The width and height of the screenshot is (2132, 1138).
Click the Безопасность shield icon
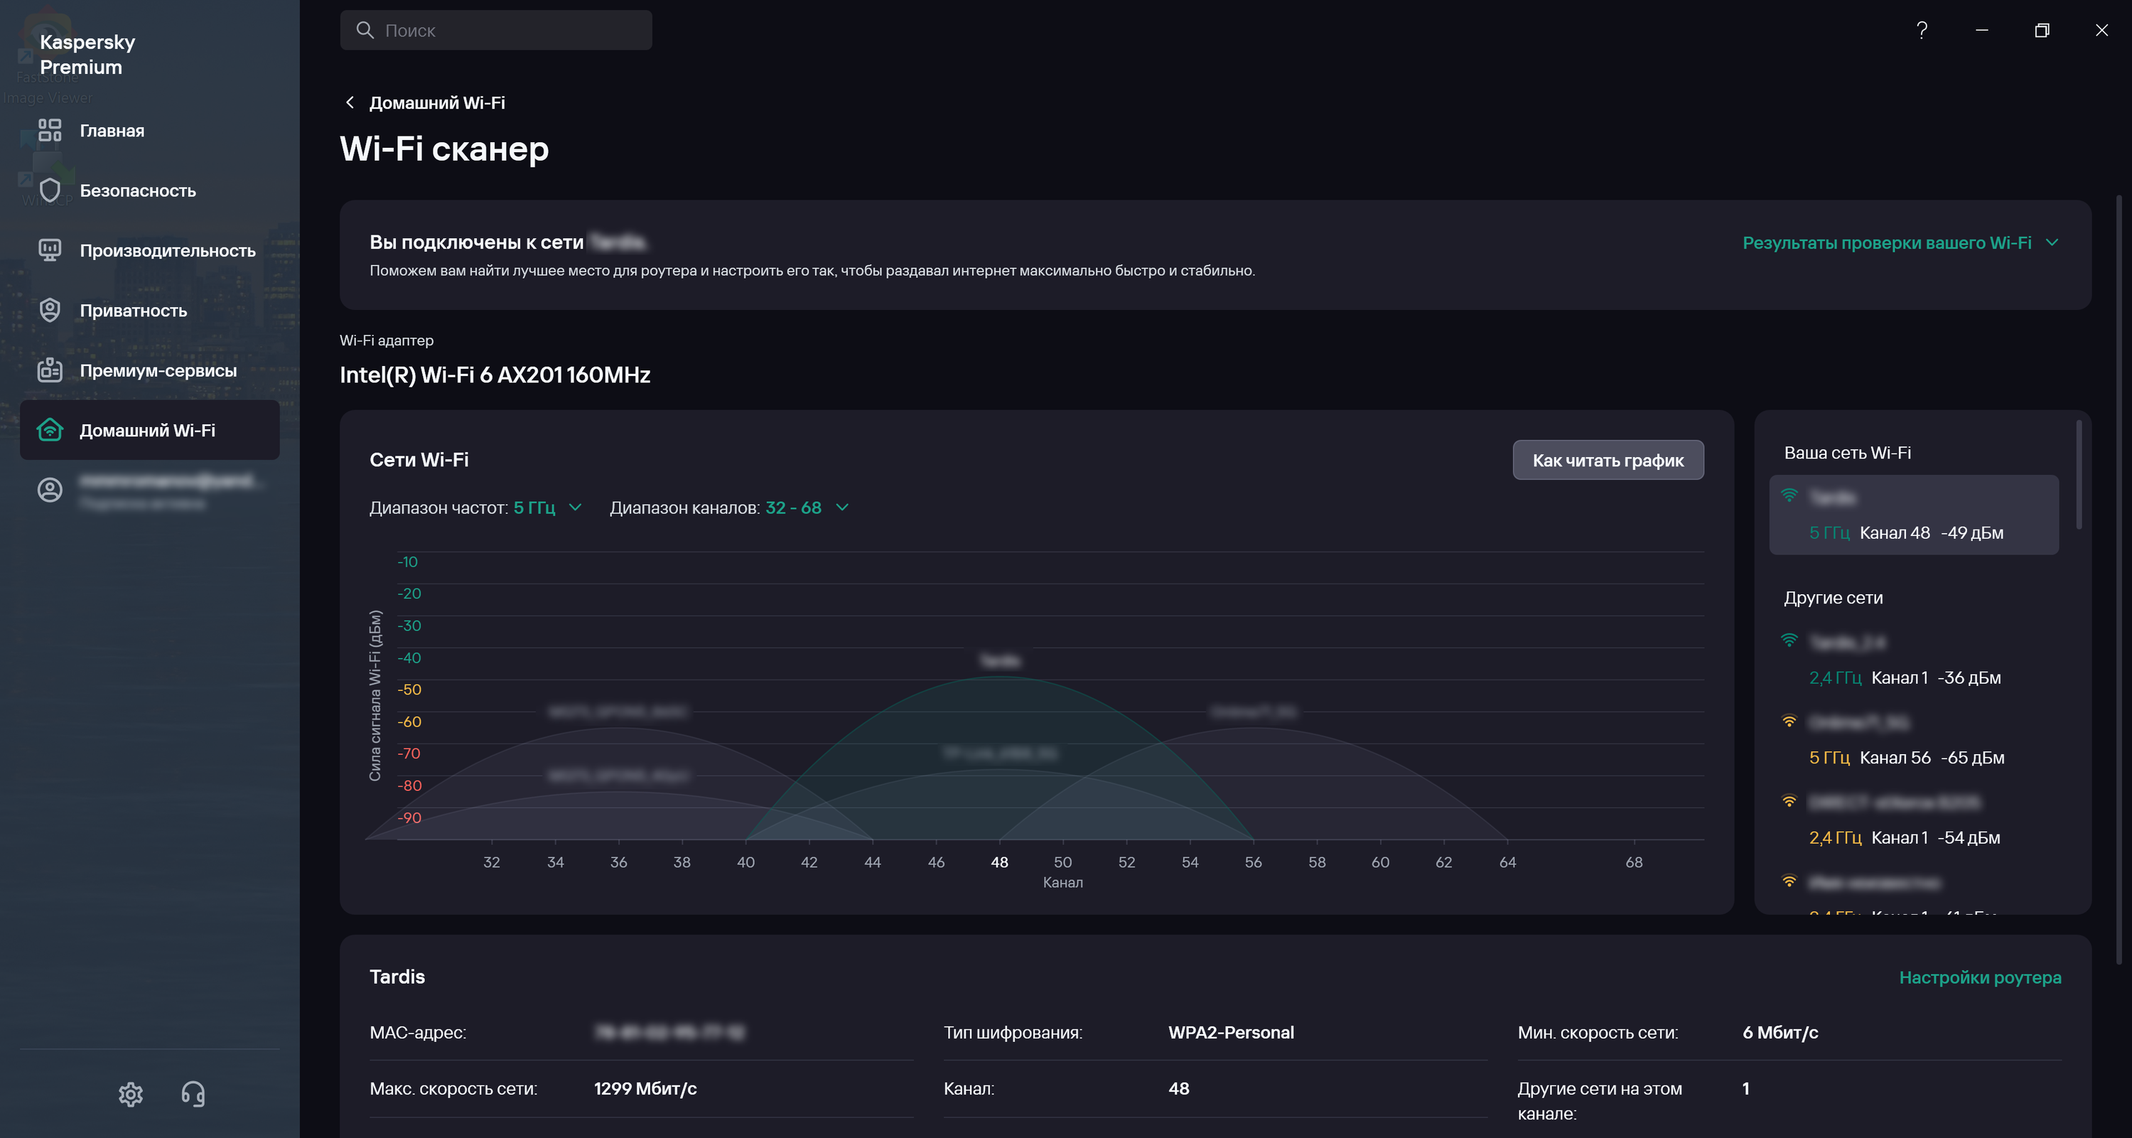50,190
